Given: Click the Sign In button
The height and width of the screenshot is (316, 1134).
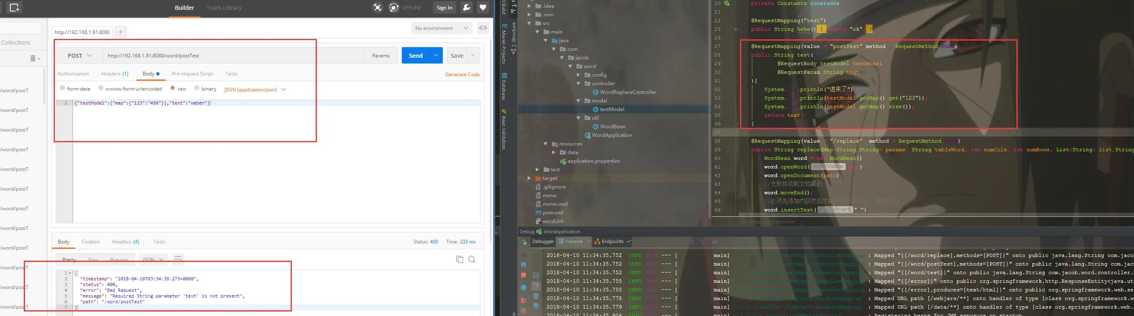Looking at the screenshot, I should pos(444,7).
